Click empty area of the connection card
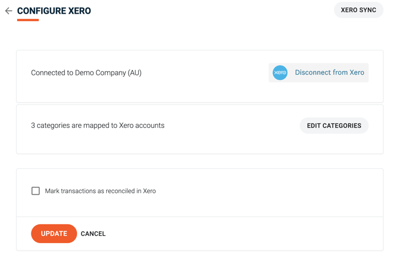 tap(200, 91)
